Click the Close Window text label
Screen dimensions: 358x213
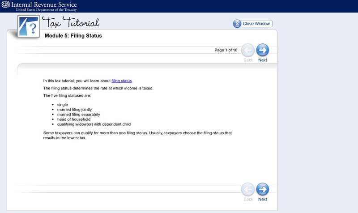click(x=256, y=24)
